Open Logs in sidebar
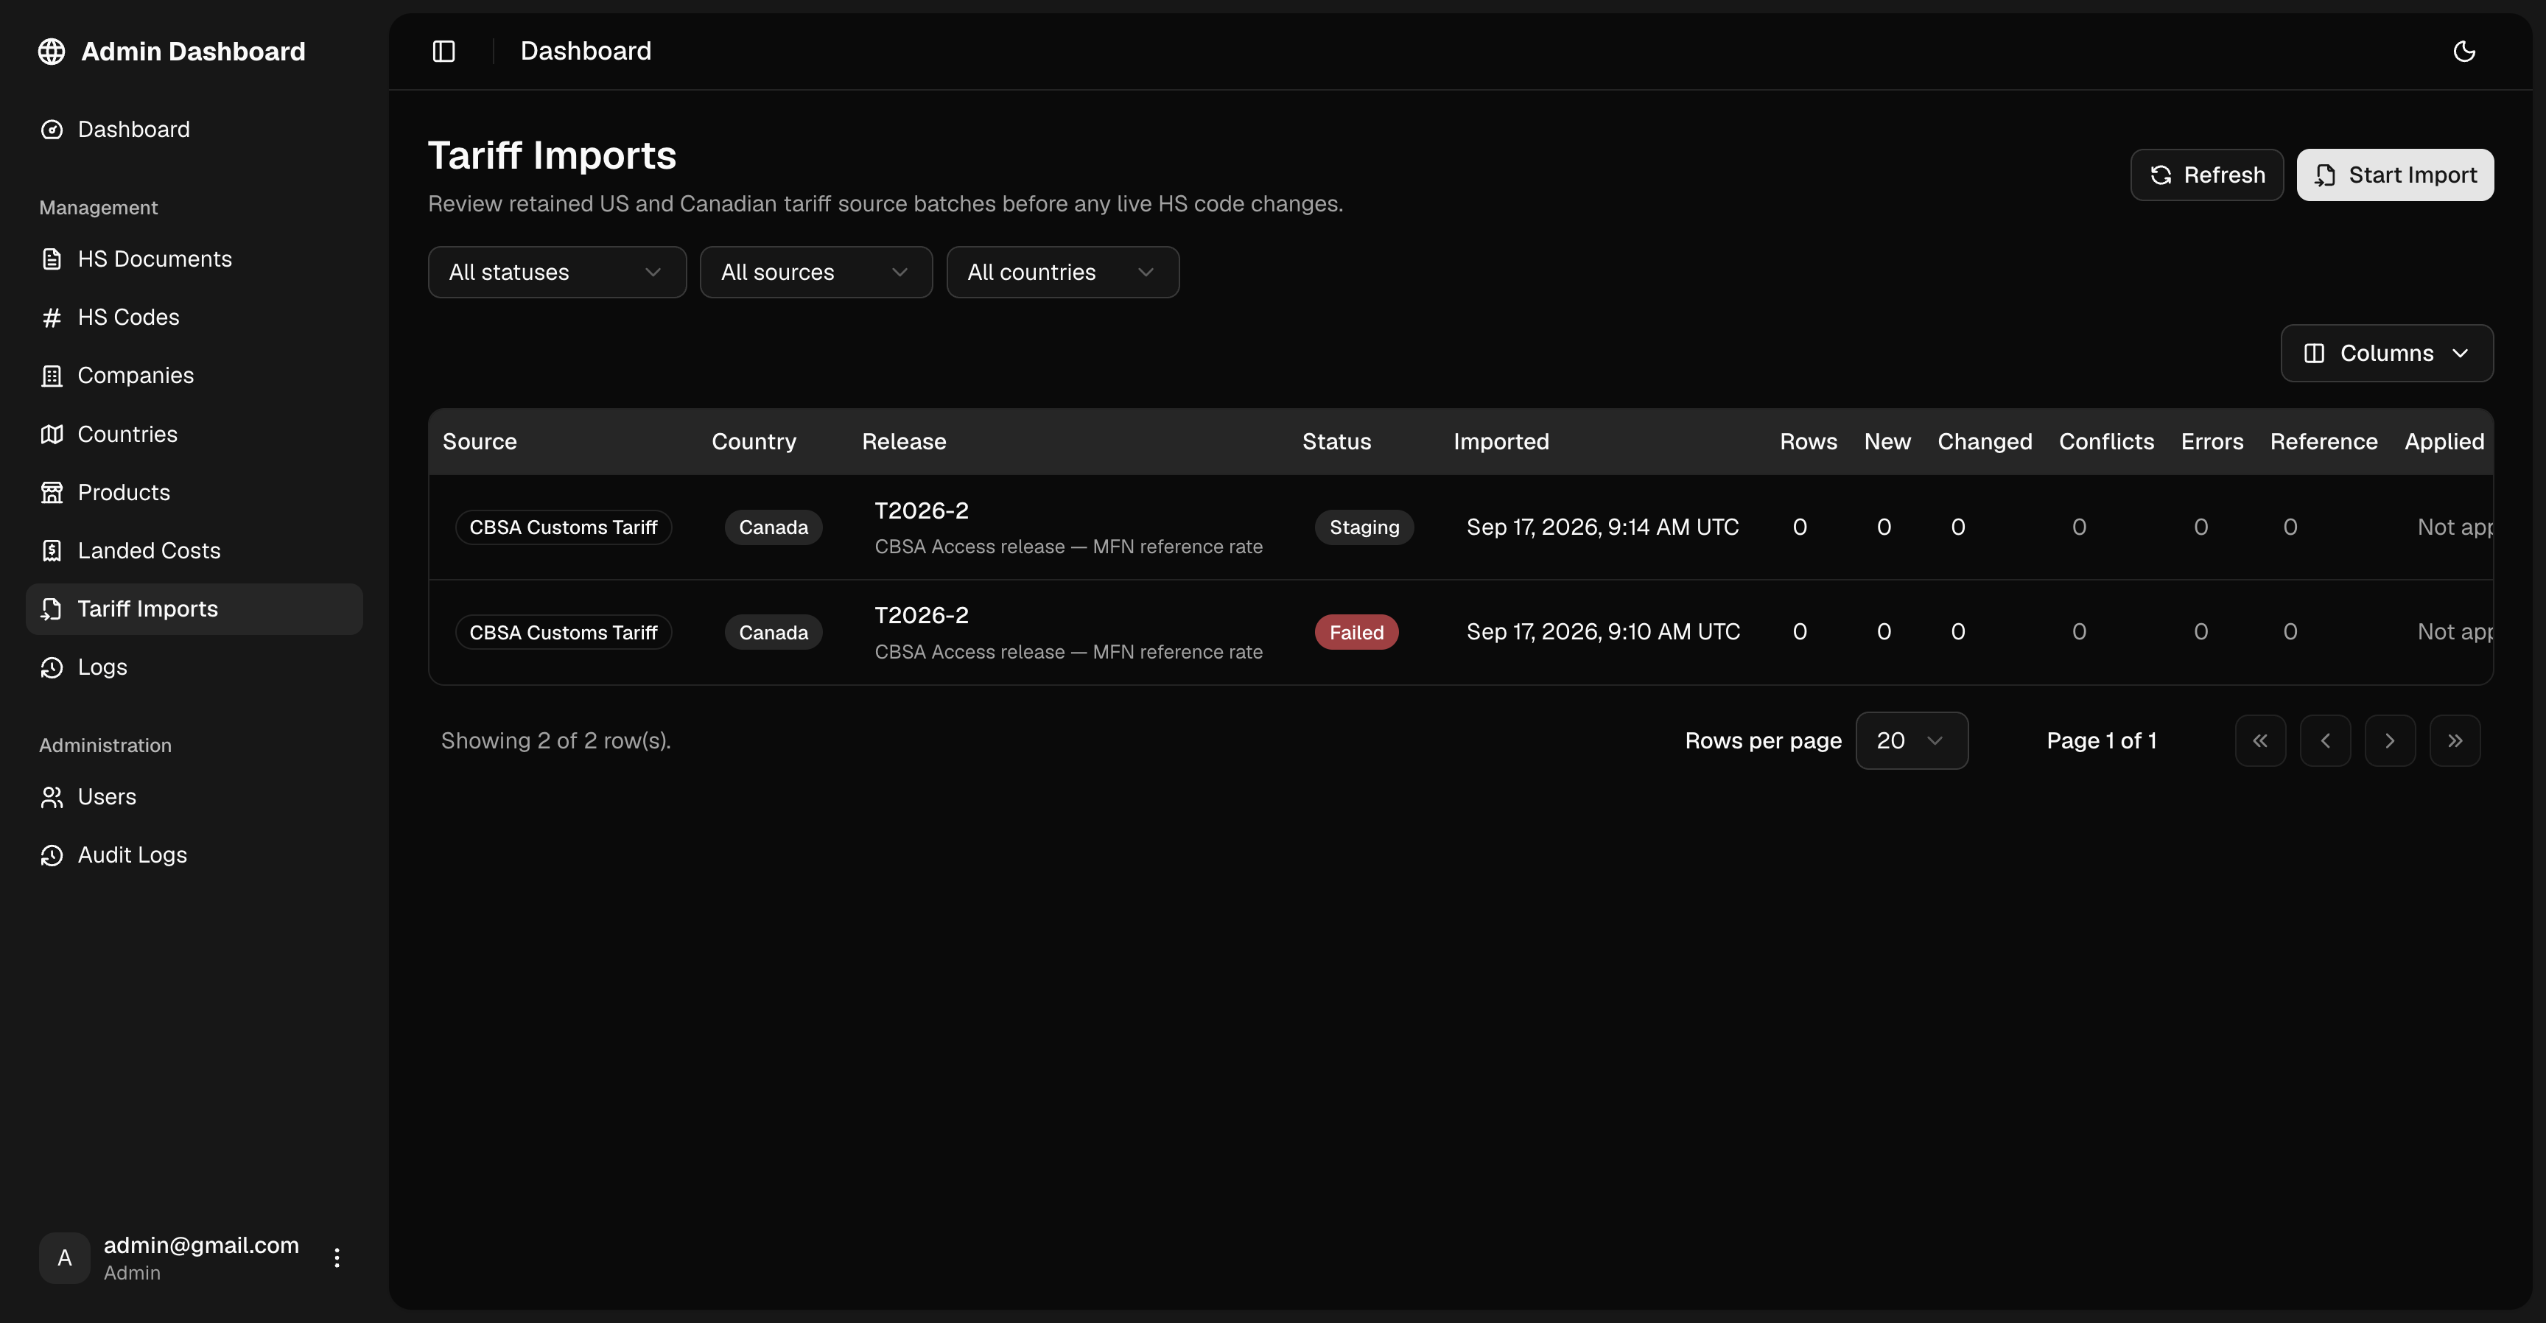This screenshot has height=1323, width=2546. (194, 667)
